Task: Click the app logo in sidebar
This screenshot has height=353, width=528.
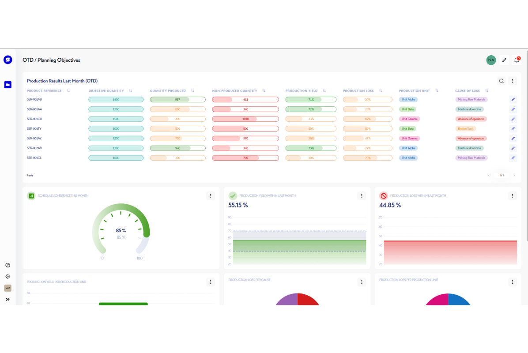Action: tap(8, 60)
